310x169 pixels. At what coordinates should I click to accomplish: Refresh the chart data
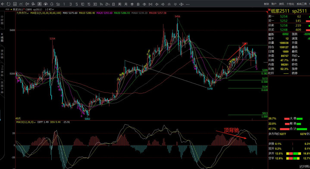click(x=9, y=4)
